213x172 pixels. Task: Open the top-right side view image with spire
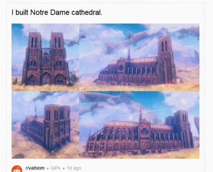point(140,57)
